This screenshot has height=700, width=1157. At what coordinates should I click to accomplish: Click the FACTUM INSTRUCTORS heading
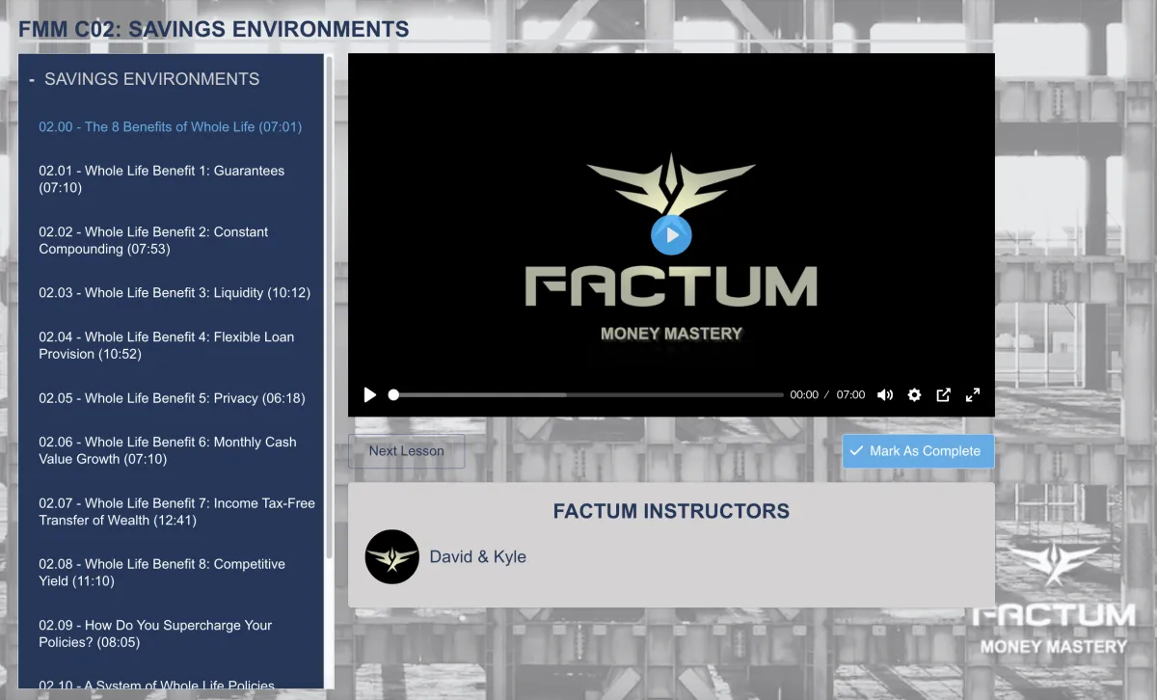click(671, 511)
